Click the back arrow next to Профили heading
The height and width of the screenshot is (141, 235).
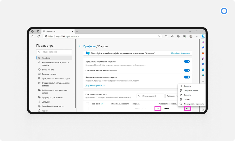pyautogui.click(x=80, y=46)
